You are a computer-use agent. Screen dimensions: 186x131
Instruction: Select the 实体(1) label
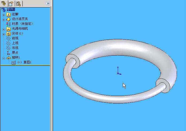[x=17, y=33]
